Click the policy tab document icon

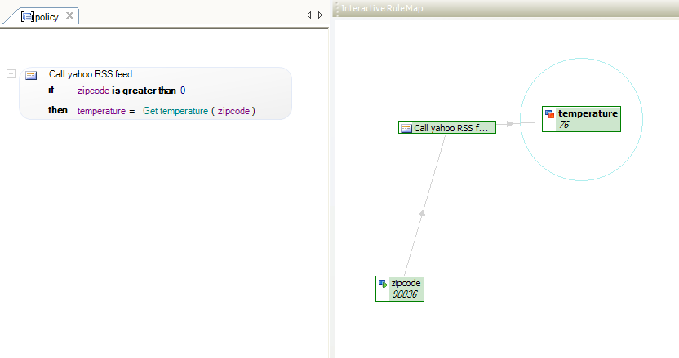(x=28, y=17)
